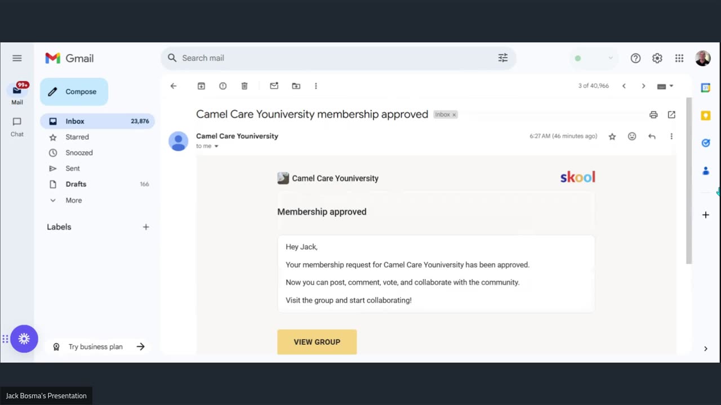
Task: Open the Starred folder
Action: coord(77,137)
